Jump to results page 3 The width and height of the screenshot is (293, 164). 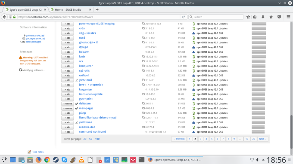[x=201, y=139]
